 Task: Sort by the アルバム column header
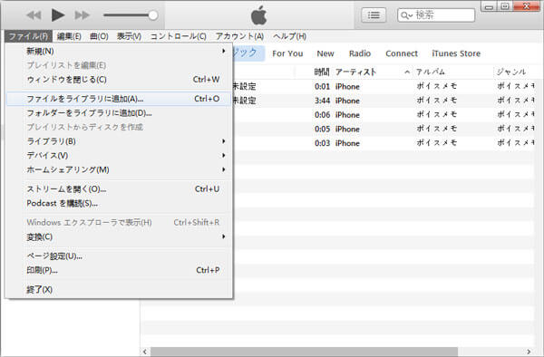430,72
